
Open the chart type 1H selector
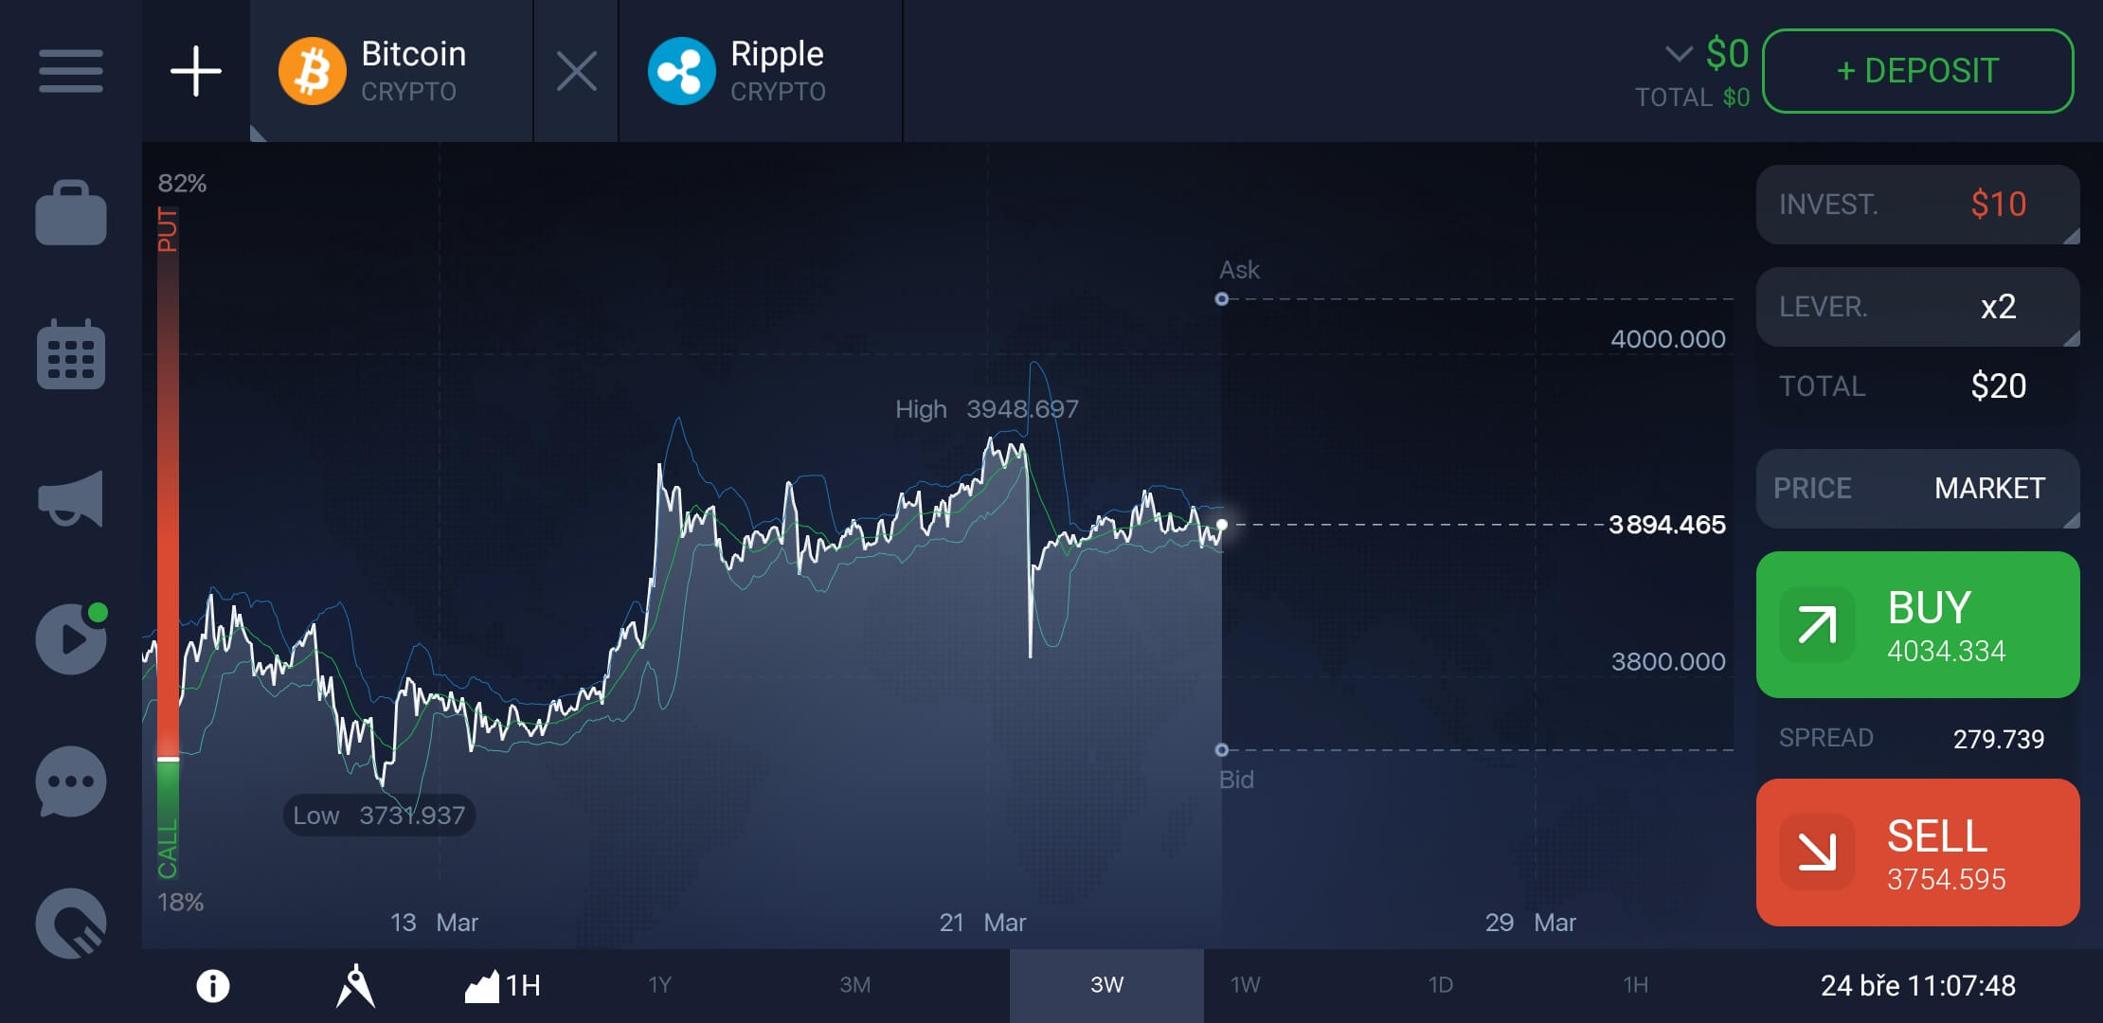(503, 986)
